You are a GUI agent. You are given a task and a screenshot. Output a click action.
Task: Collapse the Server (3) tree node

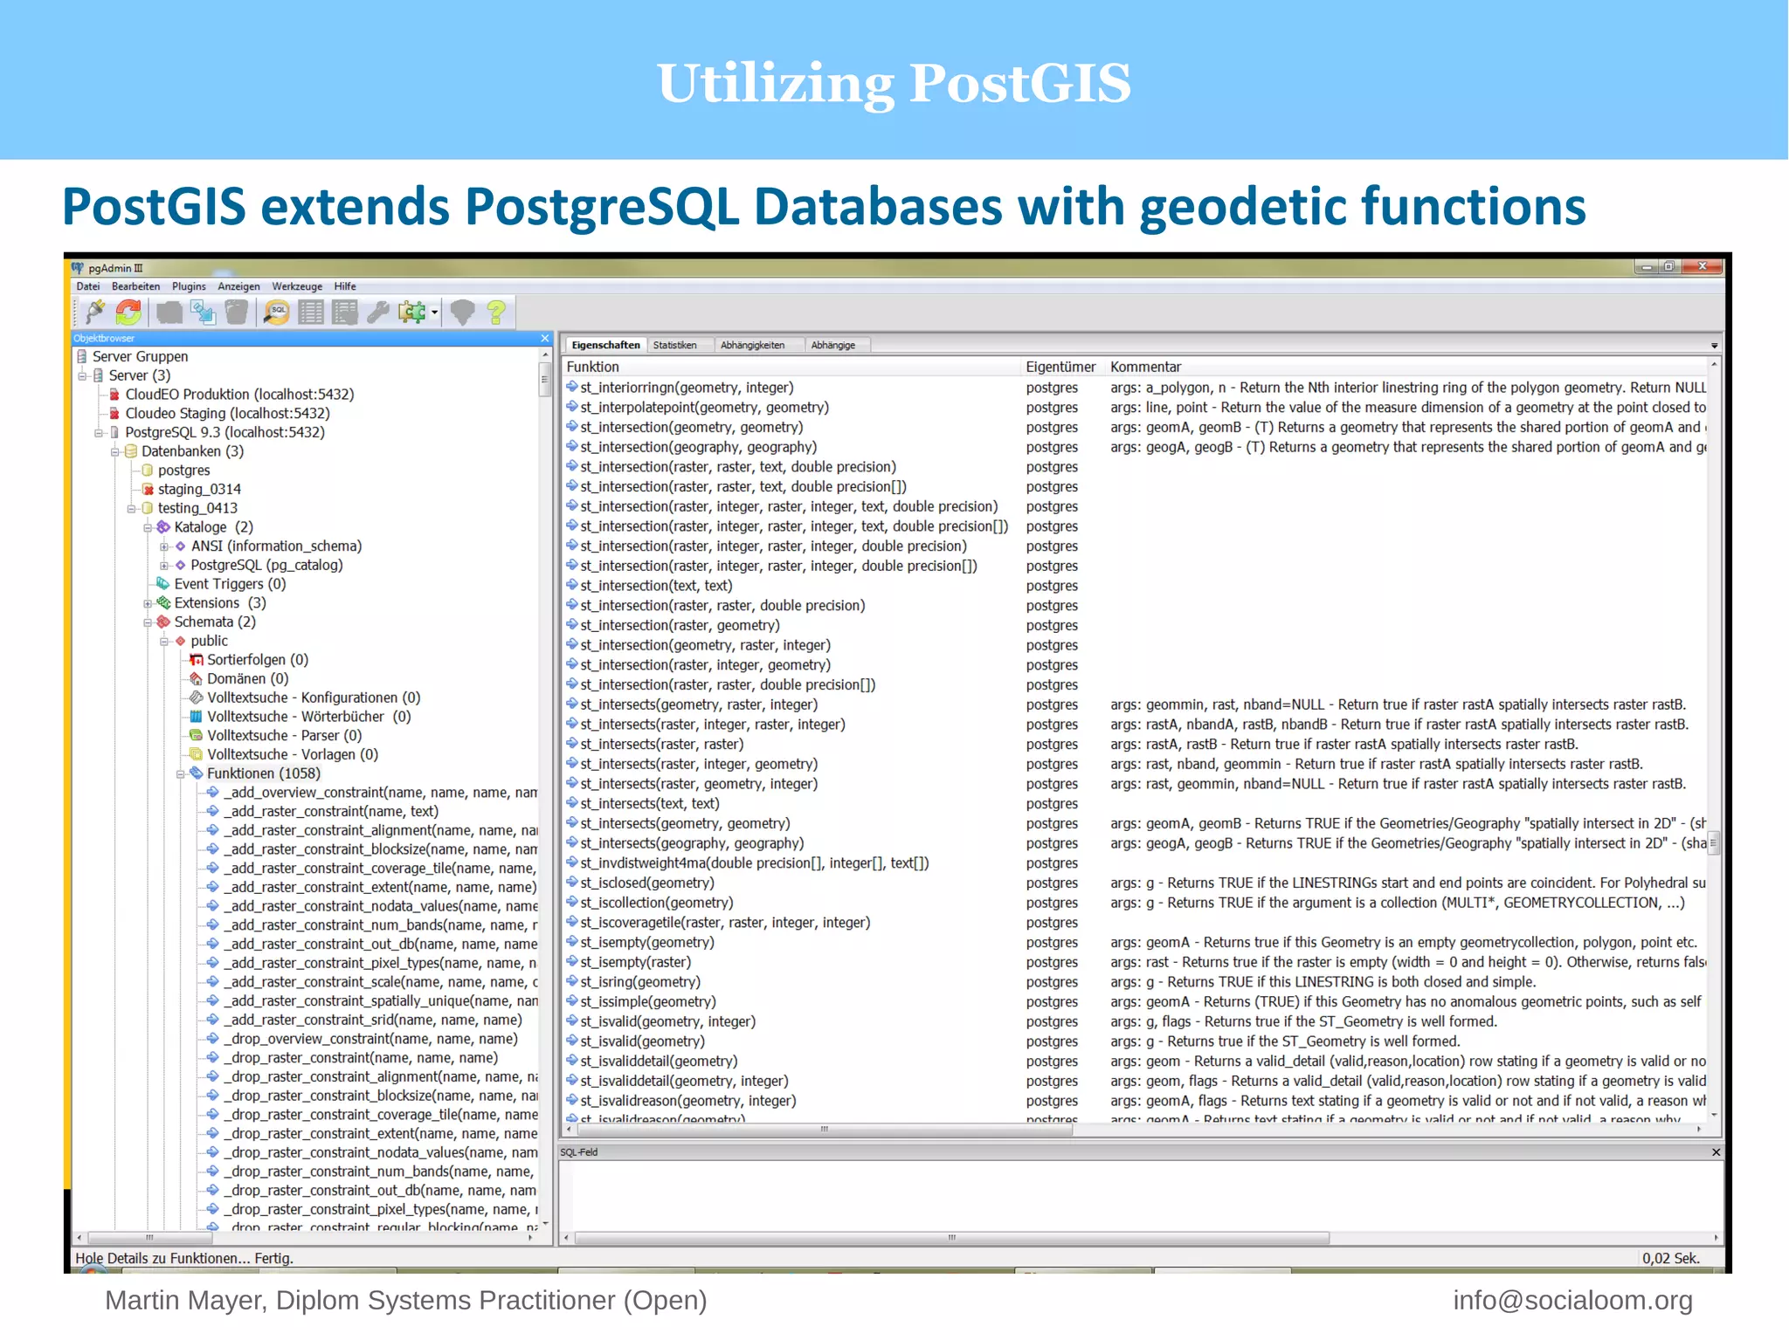click(x=83, y=375)
